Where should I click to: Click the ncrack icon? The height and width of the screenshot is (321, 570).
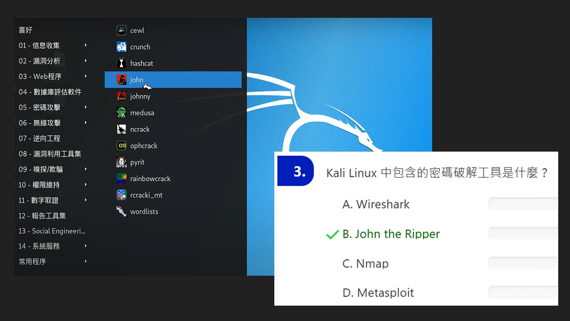pos(121,129)
